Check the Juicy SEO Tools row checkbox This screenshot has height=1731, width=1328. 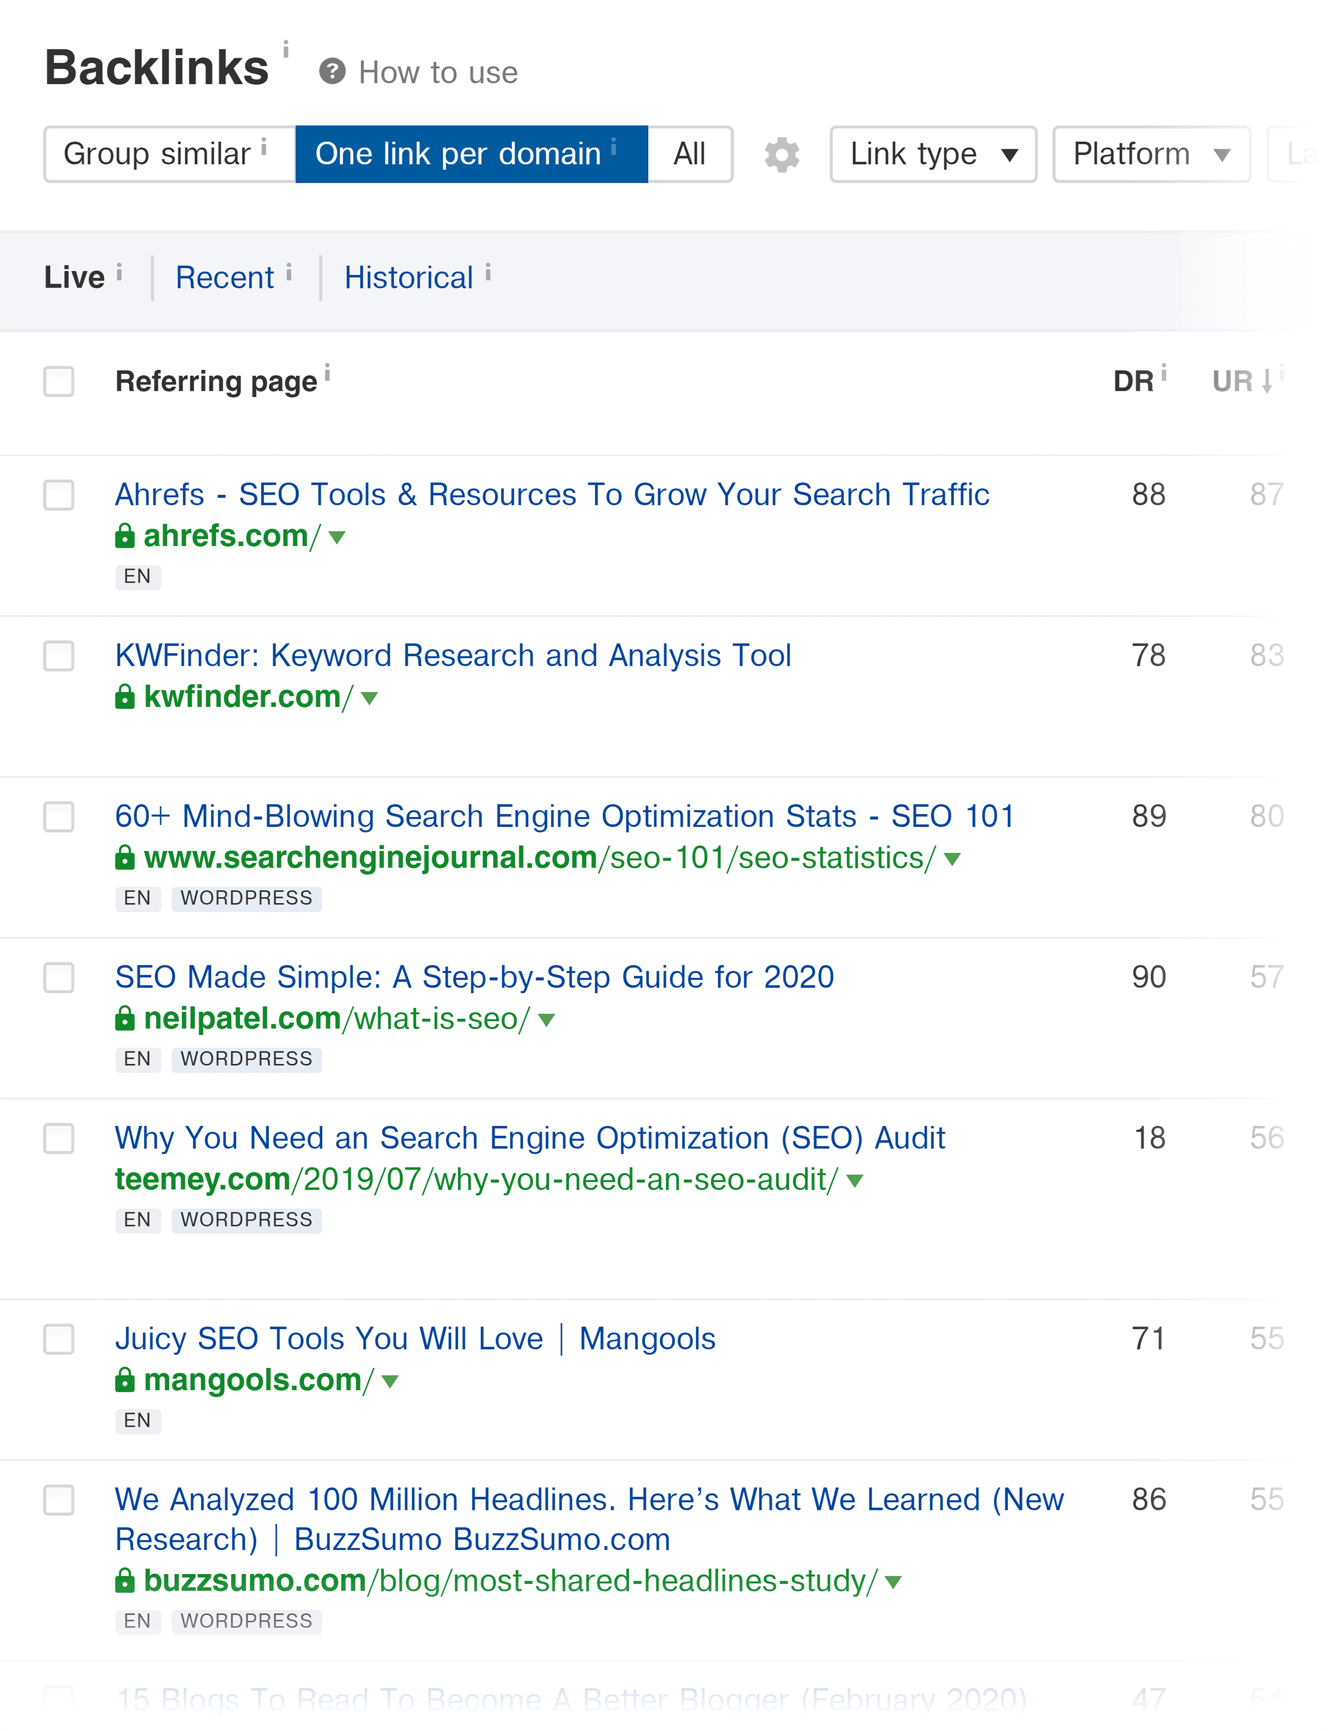pyautogui.click(x=58, y=1339)
